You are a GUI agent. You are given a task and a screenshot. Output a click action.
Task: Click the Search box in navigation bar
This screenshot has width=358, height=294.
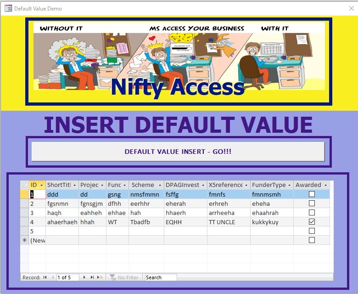[161, 277]
